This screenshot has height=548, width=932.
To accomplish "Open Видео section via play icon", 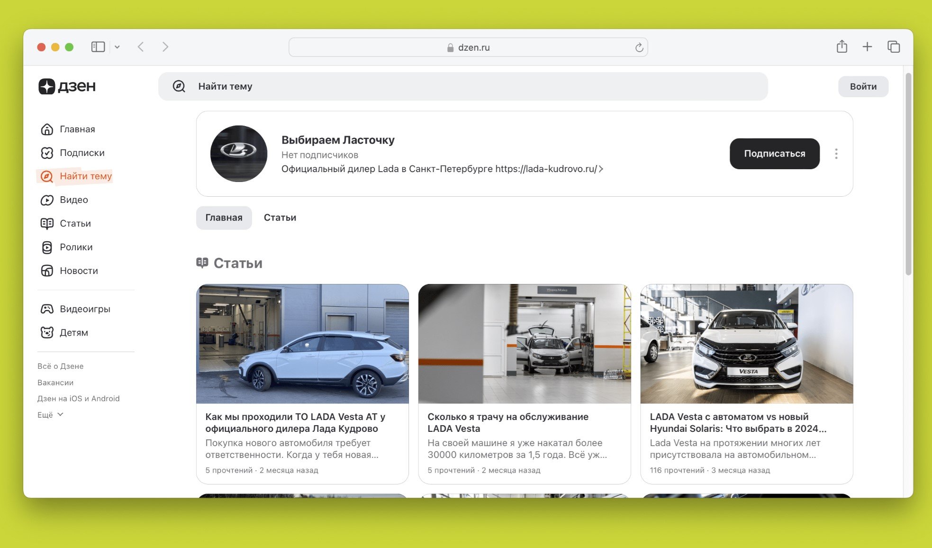I will click(x=47, y=200).
